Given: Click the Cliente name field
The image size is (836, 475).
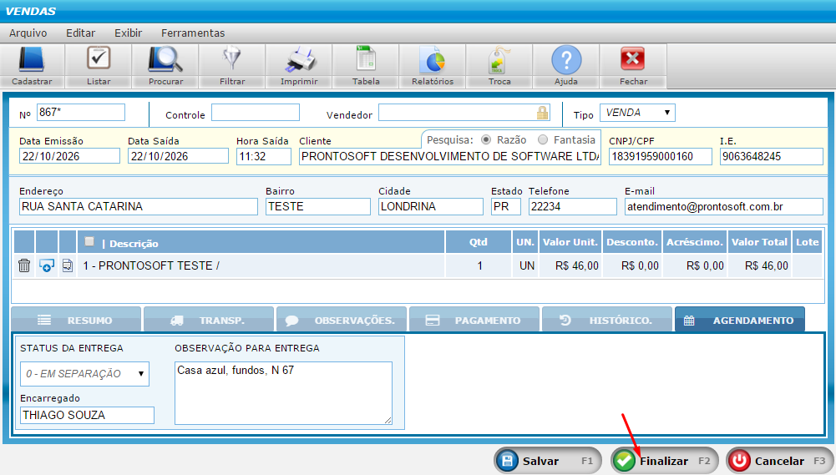Looking at the screenshot, I should tap(450, 156).
